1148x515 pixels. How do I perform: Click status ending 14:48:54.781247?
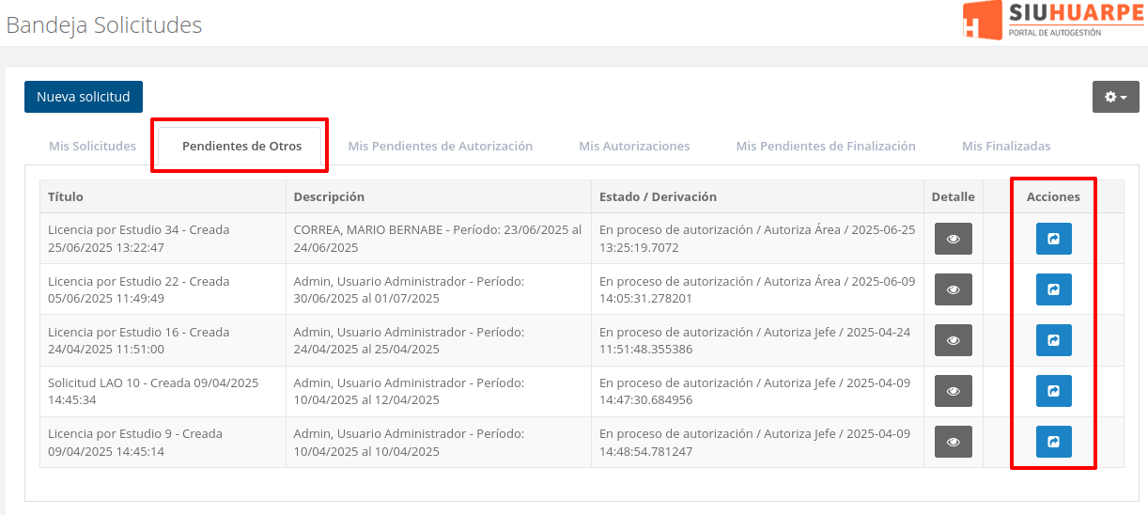758,442
